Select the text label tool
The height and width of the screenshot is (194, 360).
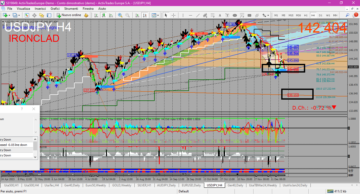click(227, 15)
